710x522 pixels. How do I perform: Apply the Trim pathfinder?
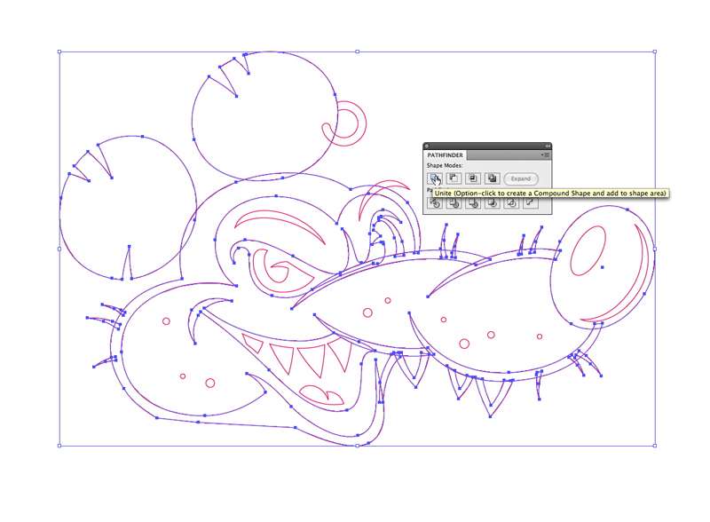pyautogui.click(x=454, y=202)
